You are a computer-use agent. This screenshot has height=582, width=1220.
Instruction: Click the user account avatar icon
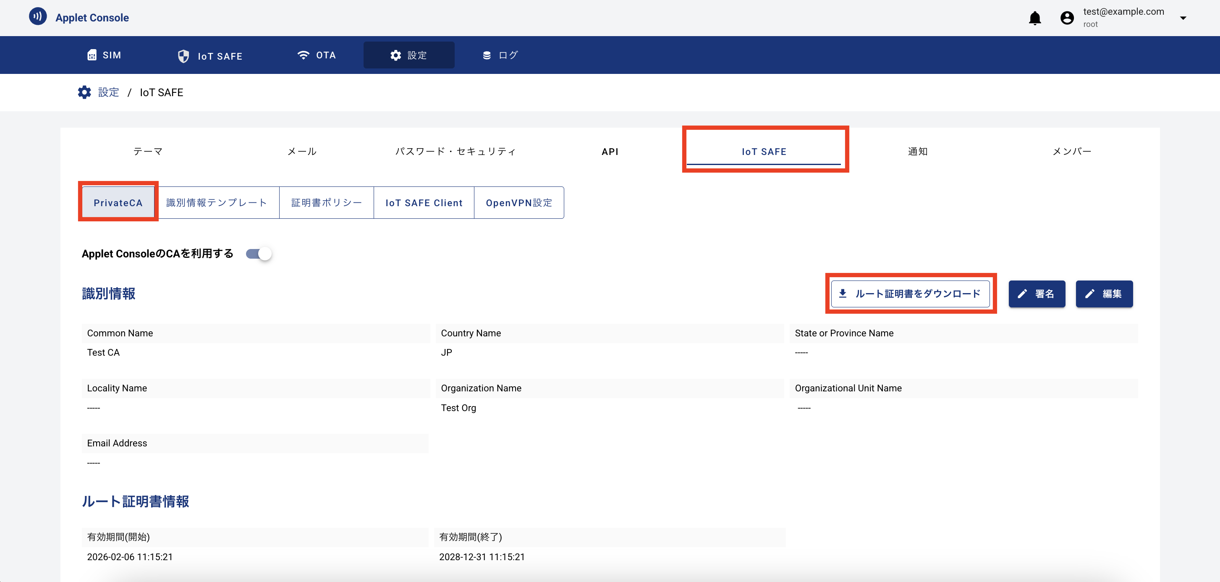pos(1066,18)
